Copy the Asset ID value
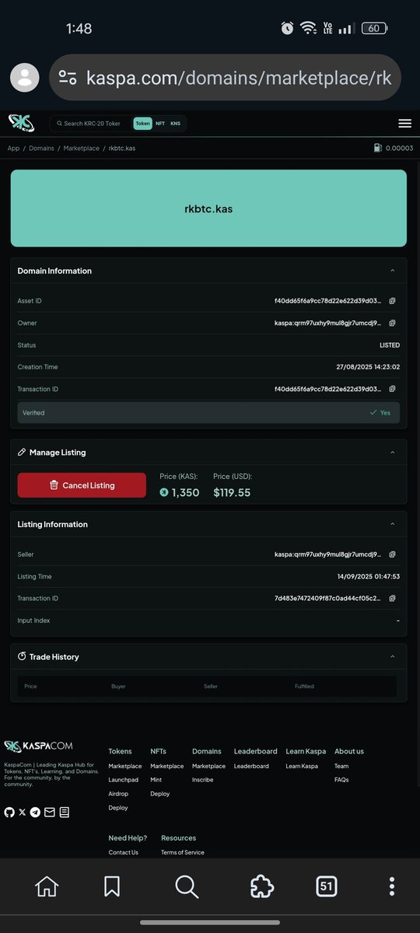Viewport: 420px width, 933px height. click(x=393, y=301)
